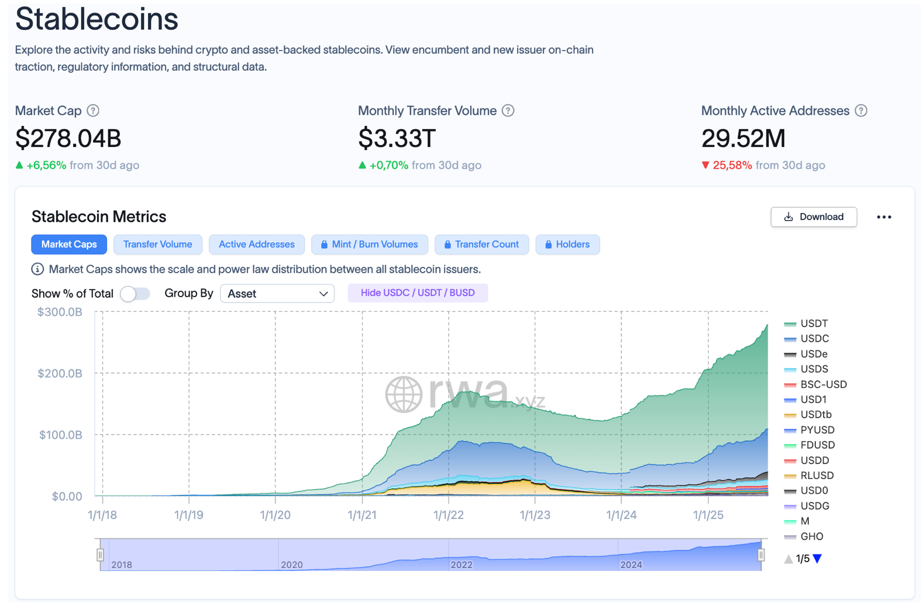The width and height of the screenshot is (923, 606).
Task: Click Hide USDC / USDT / BUSD button
Action: click(418, 293)
